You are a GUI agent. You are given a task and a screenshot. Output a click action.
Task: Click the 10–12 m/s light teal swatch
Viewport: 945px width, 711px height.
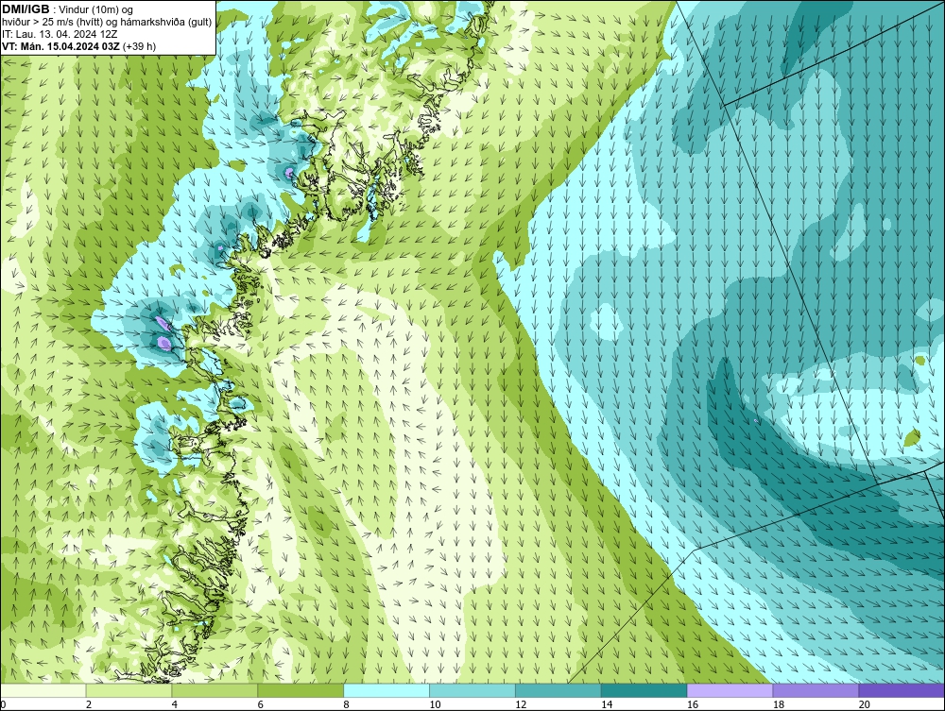[x=472, y=690]
